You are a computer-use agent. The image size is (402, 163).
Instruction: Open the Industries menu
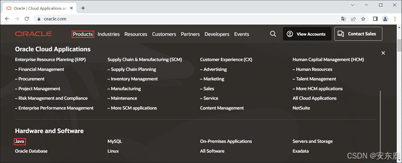coord(109,34)
